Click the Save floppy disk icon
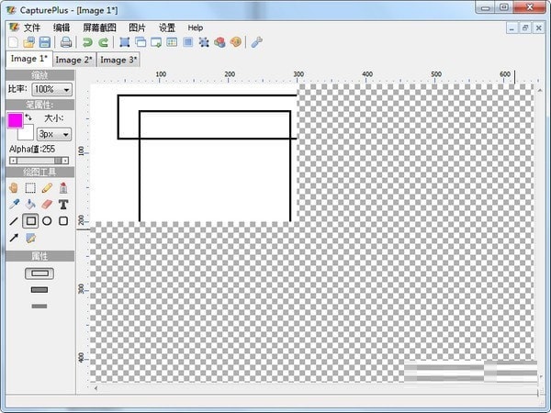This screenshot has height=413, width=551. click(x=44, y=42)
